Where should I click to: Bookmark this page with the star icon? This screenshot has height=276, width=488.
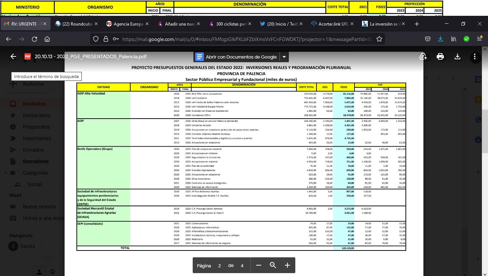(379, 39)
